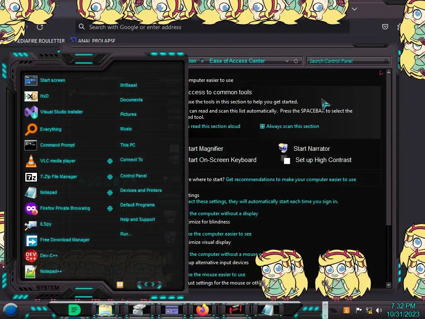Click Search Control Panel field
Viewport: 425px width, 319px height.
[x=348, y=61]
